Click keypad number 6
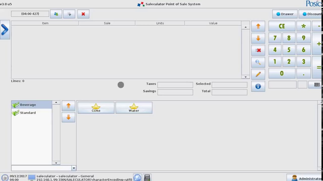This screenshot has width=323, height=181. [304, 50]
